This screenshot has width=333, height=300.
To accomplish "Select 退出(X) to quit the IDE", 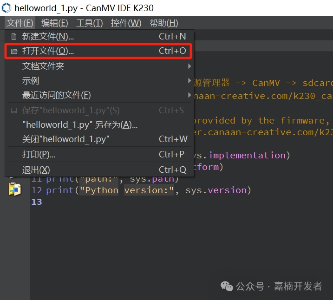I will point(36,170).
